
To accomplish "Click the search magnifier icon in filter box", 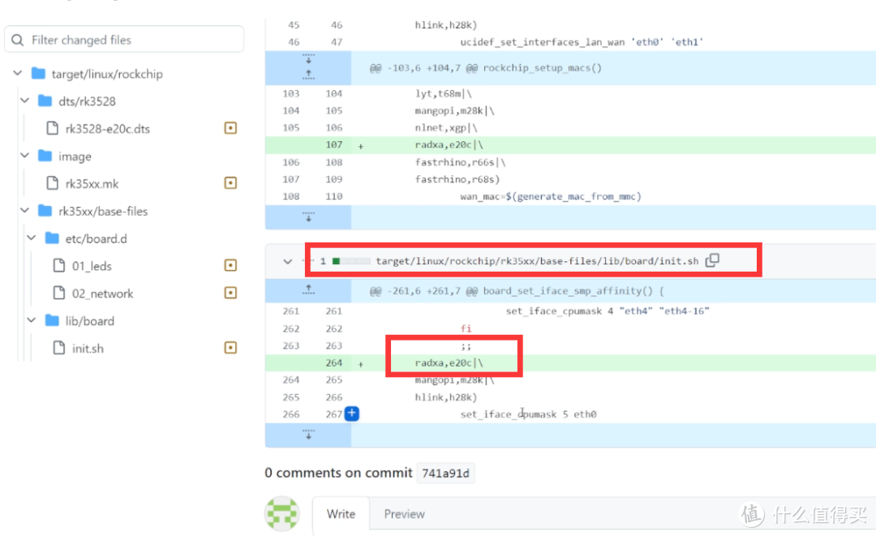I will pos(18,41).
